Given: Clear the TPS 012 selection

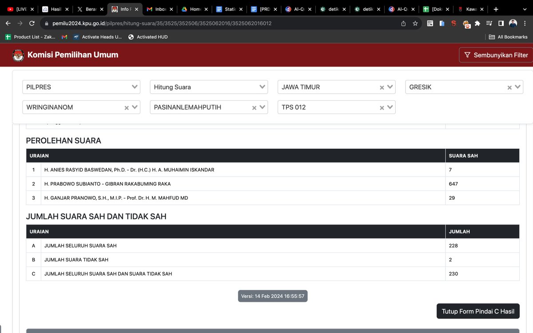Looking at the screenshot, I should [x=382, y=107].
